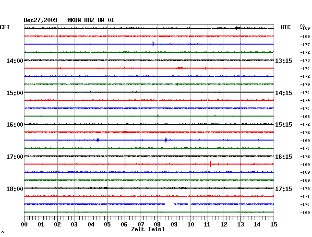Select the 16:00 CET time label

tap(15, 125)
